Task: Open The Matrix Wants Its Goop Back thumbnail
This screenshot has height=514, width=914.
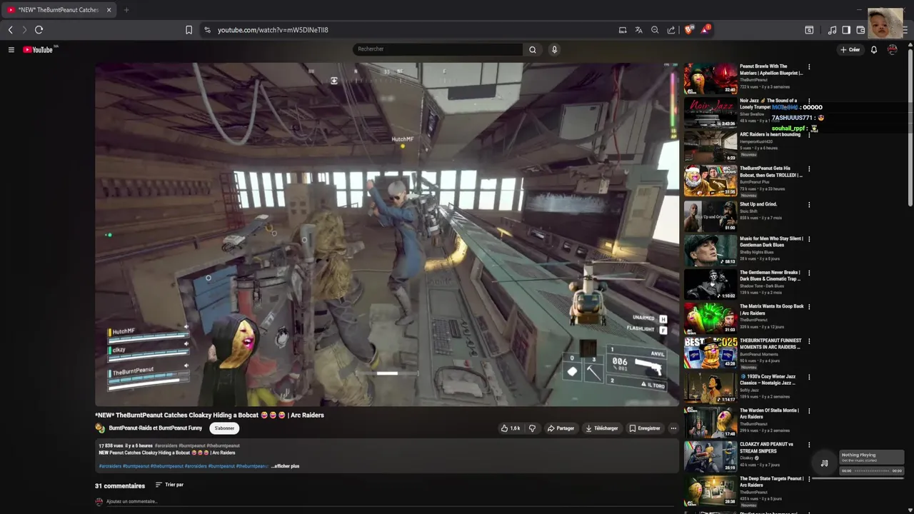Action: (710, 318)
